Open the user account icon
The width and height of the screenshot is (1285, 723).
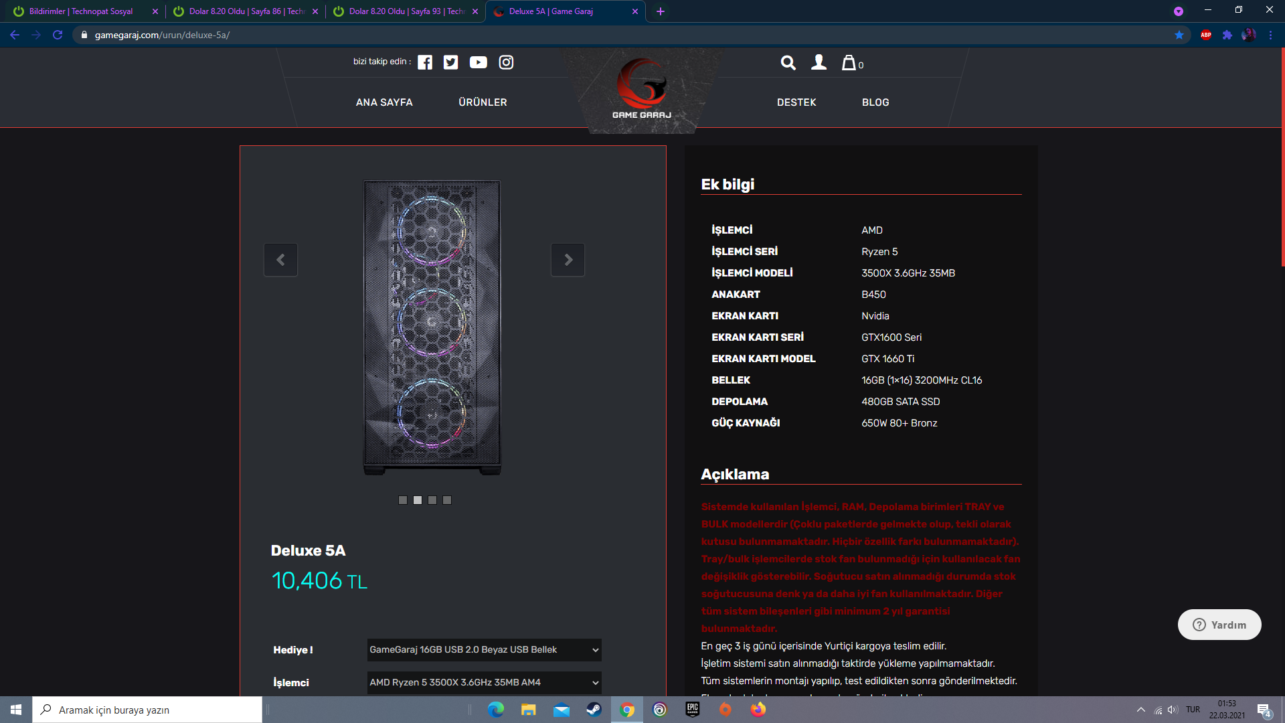tap(819, 62)
